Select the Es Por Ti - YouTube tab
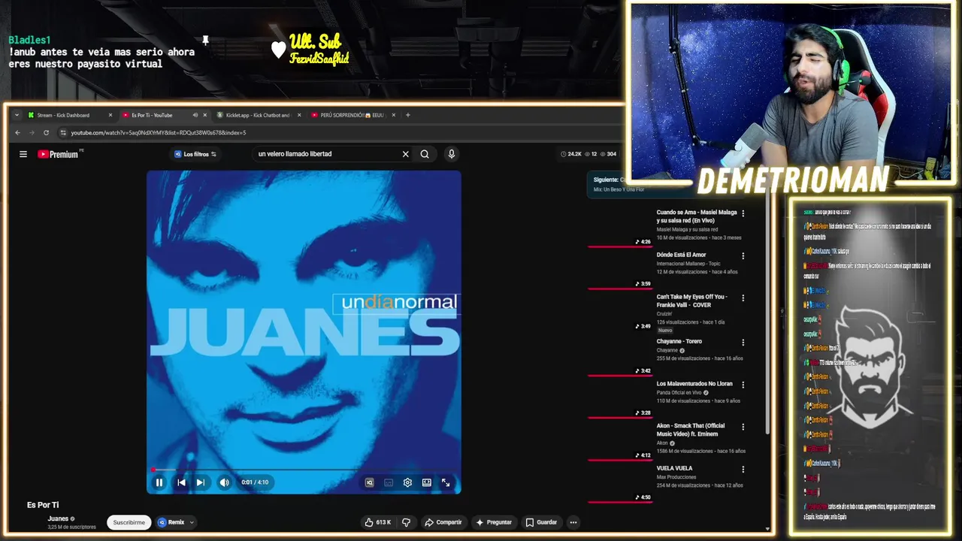 (156, 115)
